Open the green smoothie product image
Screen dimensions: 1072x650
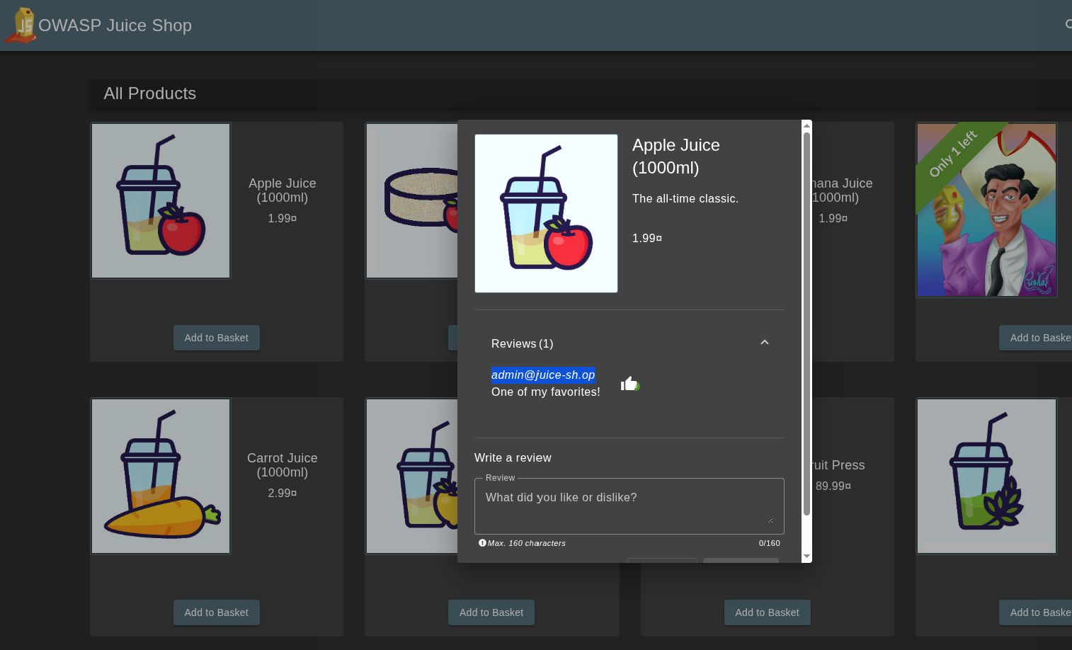pos(986,476)
